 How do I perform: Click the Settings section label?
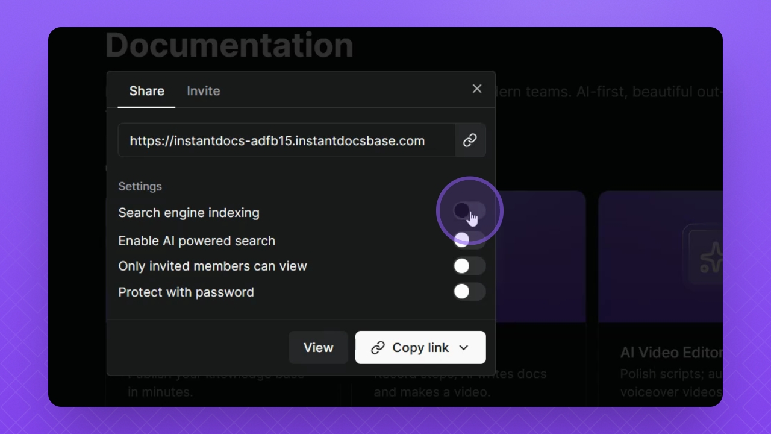click(x=140, y=186)
